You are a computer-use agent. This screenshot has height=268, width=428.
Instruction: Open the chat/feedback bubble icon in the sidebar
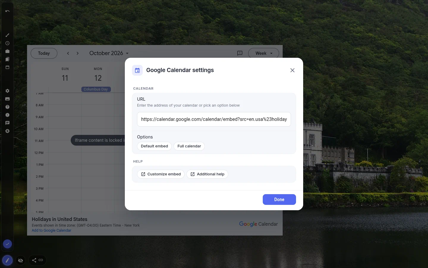[7, 123]
